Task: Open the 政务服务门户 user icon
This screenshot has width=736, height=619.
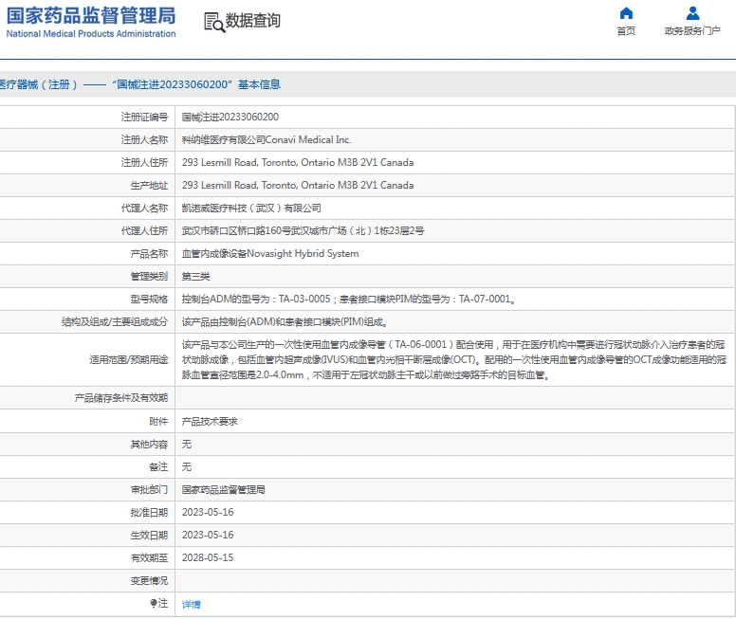Action: (692, 13)
